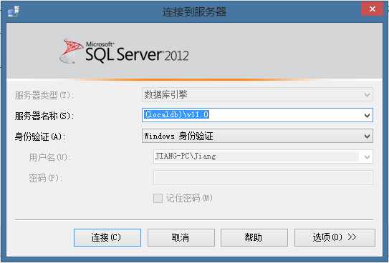Open the 服务器名称 dropdown arrow
Screen dimensions: 389x263
[x=367, y=115]
